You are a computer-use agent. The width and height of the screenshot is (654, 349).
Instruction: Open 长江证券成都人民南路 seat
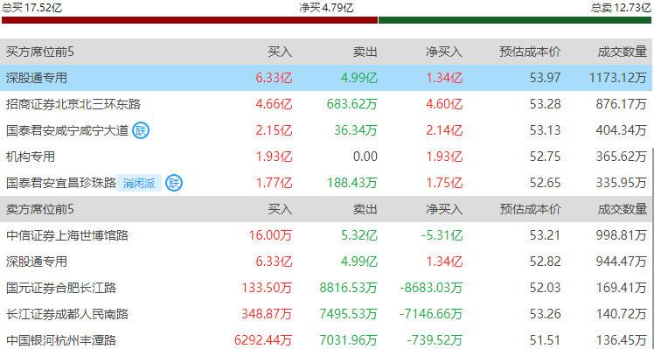click(x=67, y=314)
